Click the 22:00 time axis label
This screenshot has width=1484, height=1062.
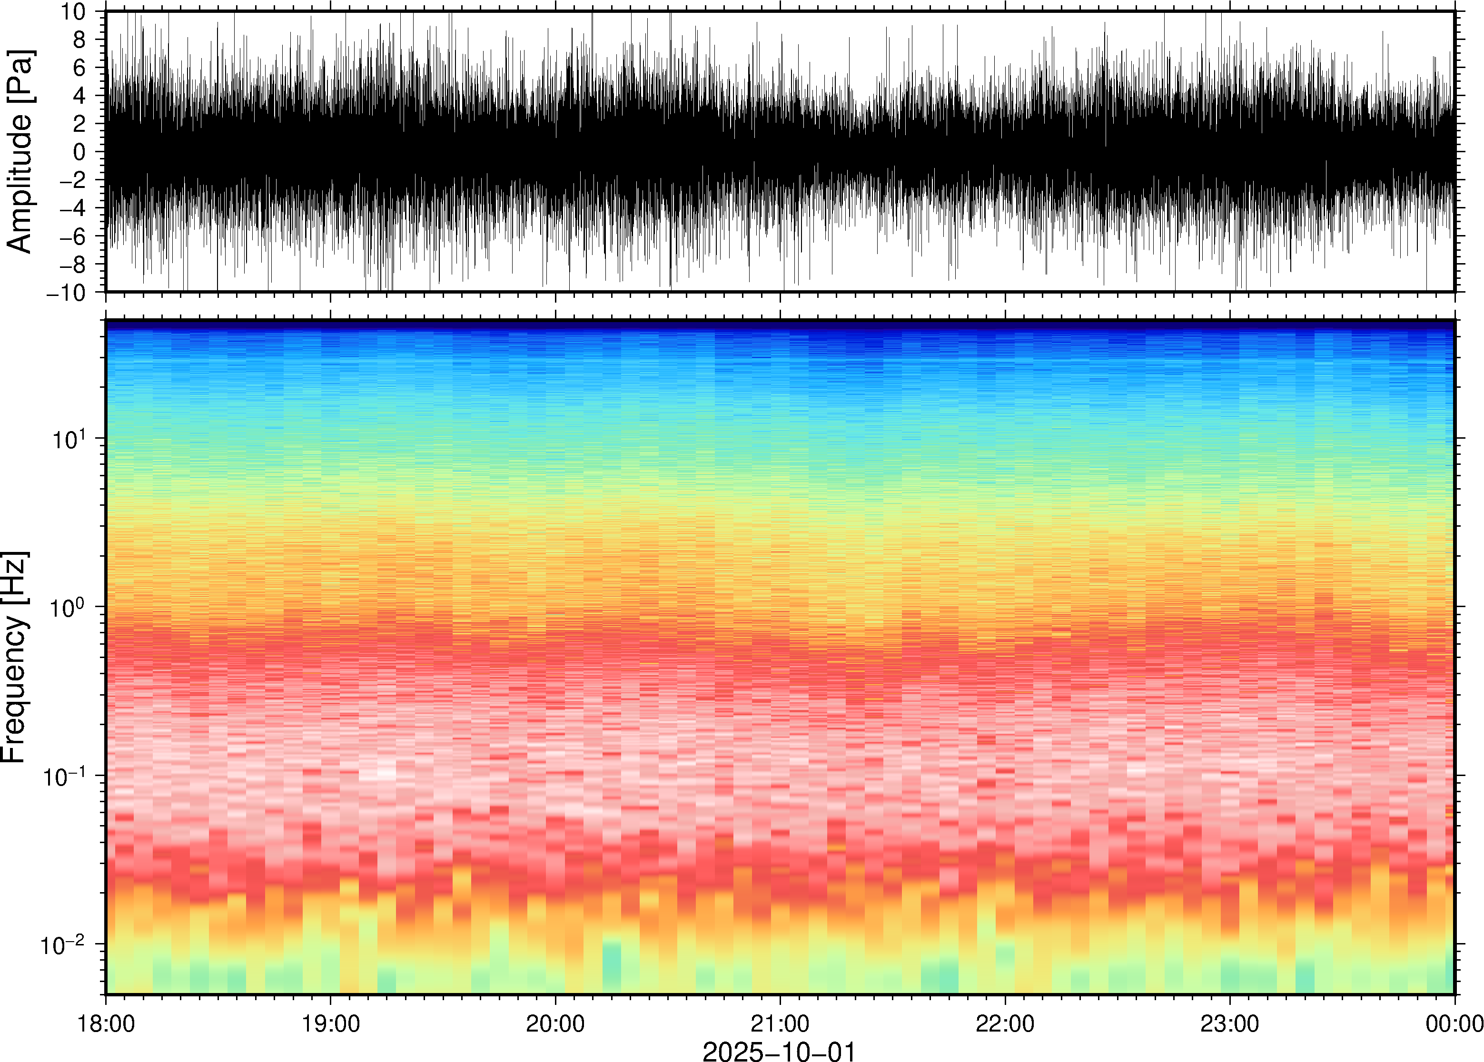pos(1005,1023)
